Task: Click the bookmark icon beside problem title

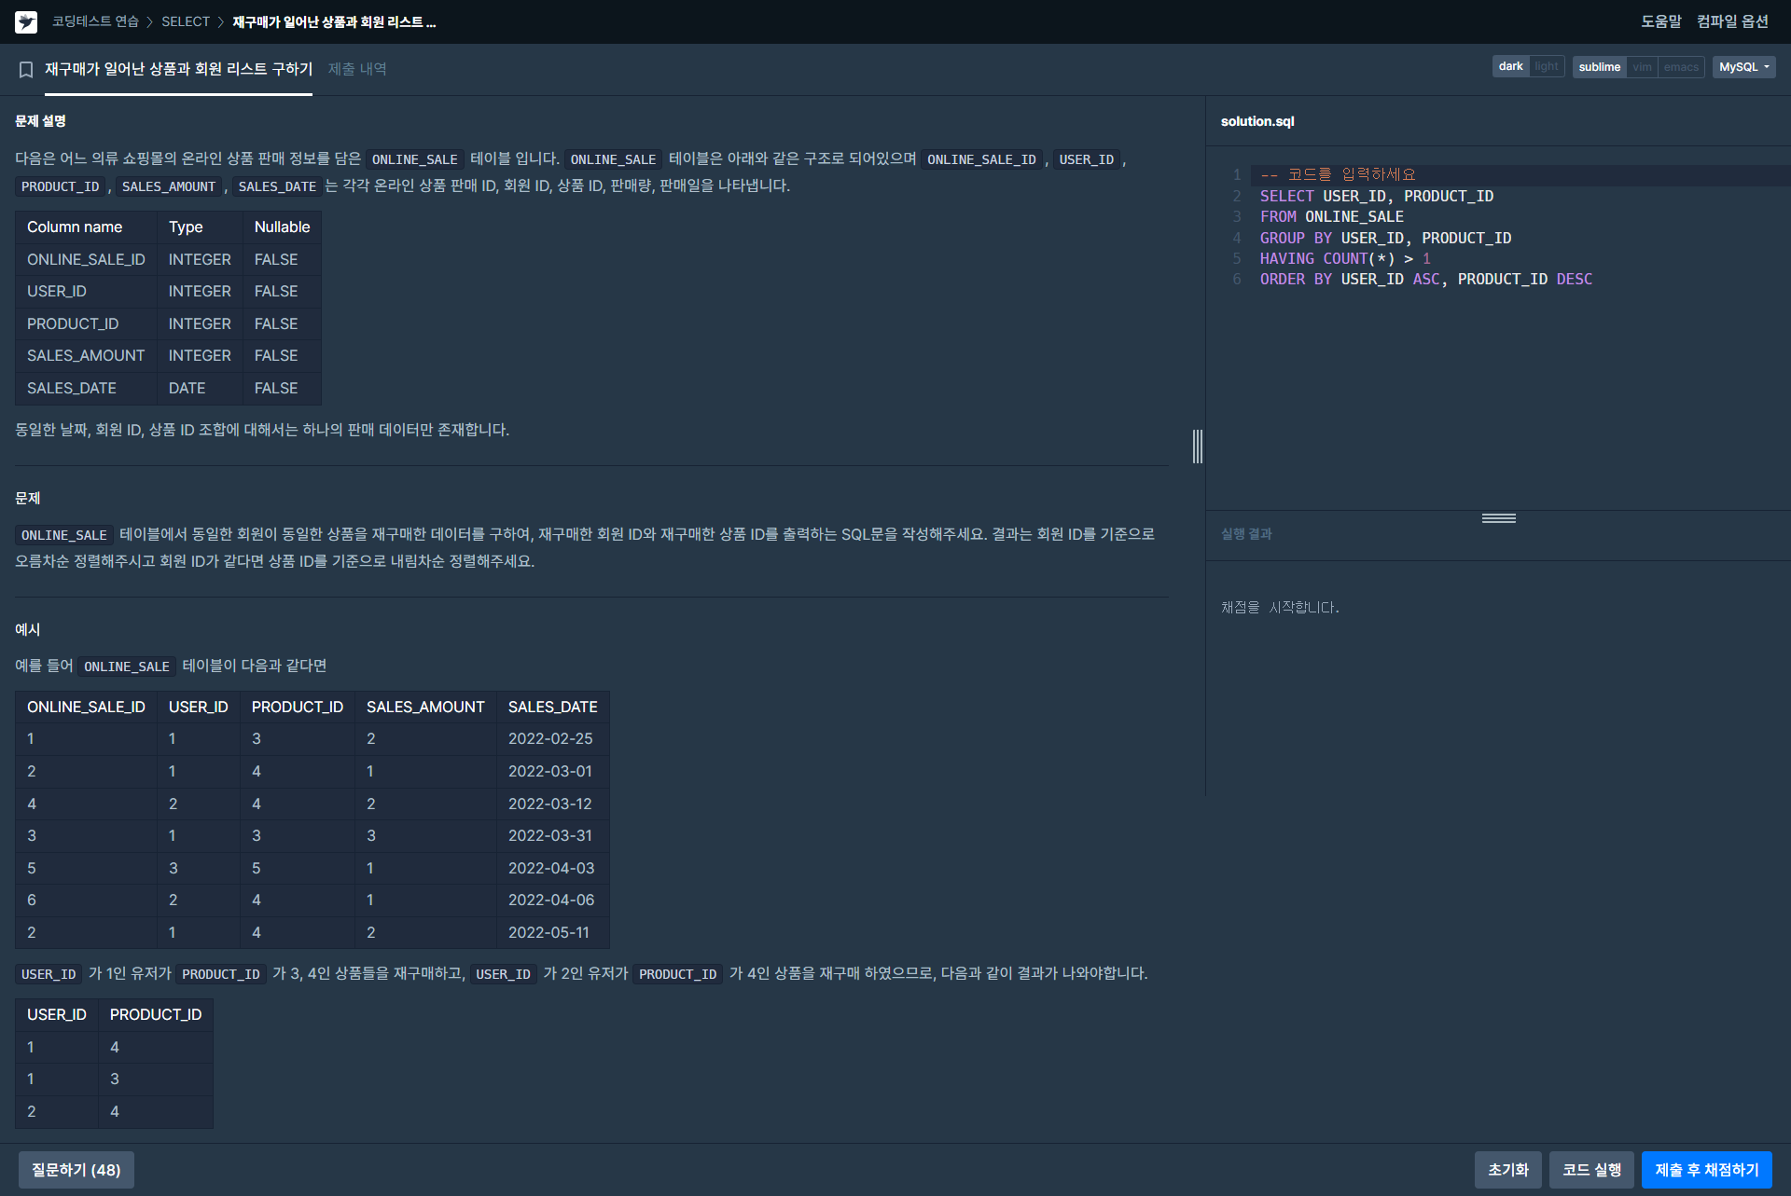Action: [x=26, y=69]
